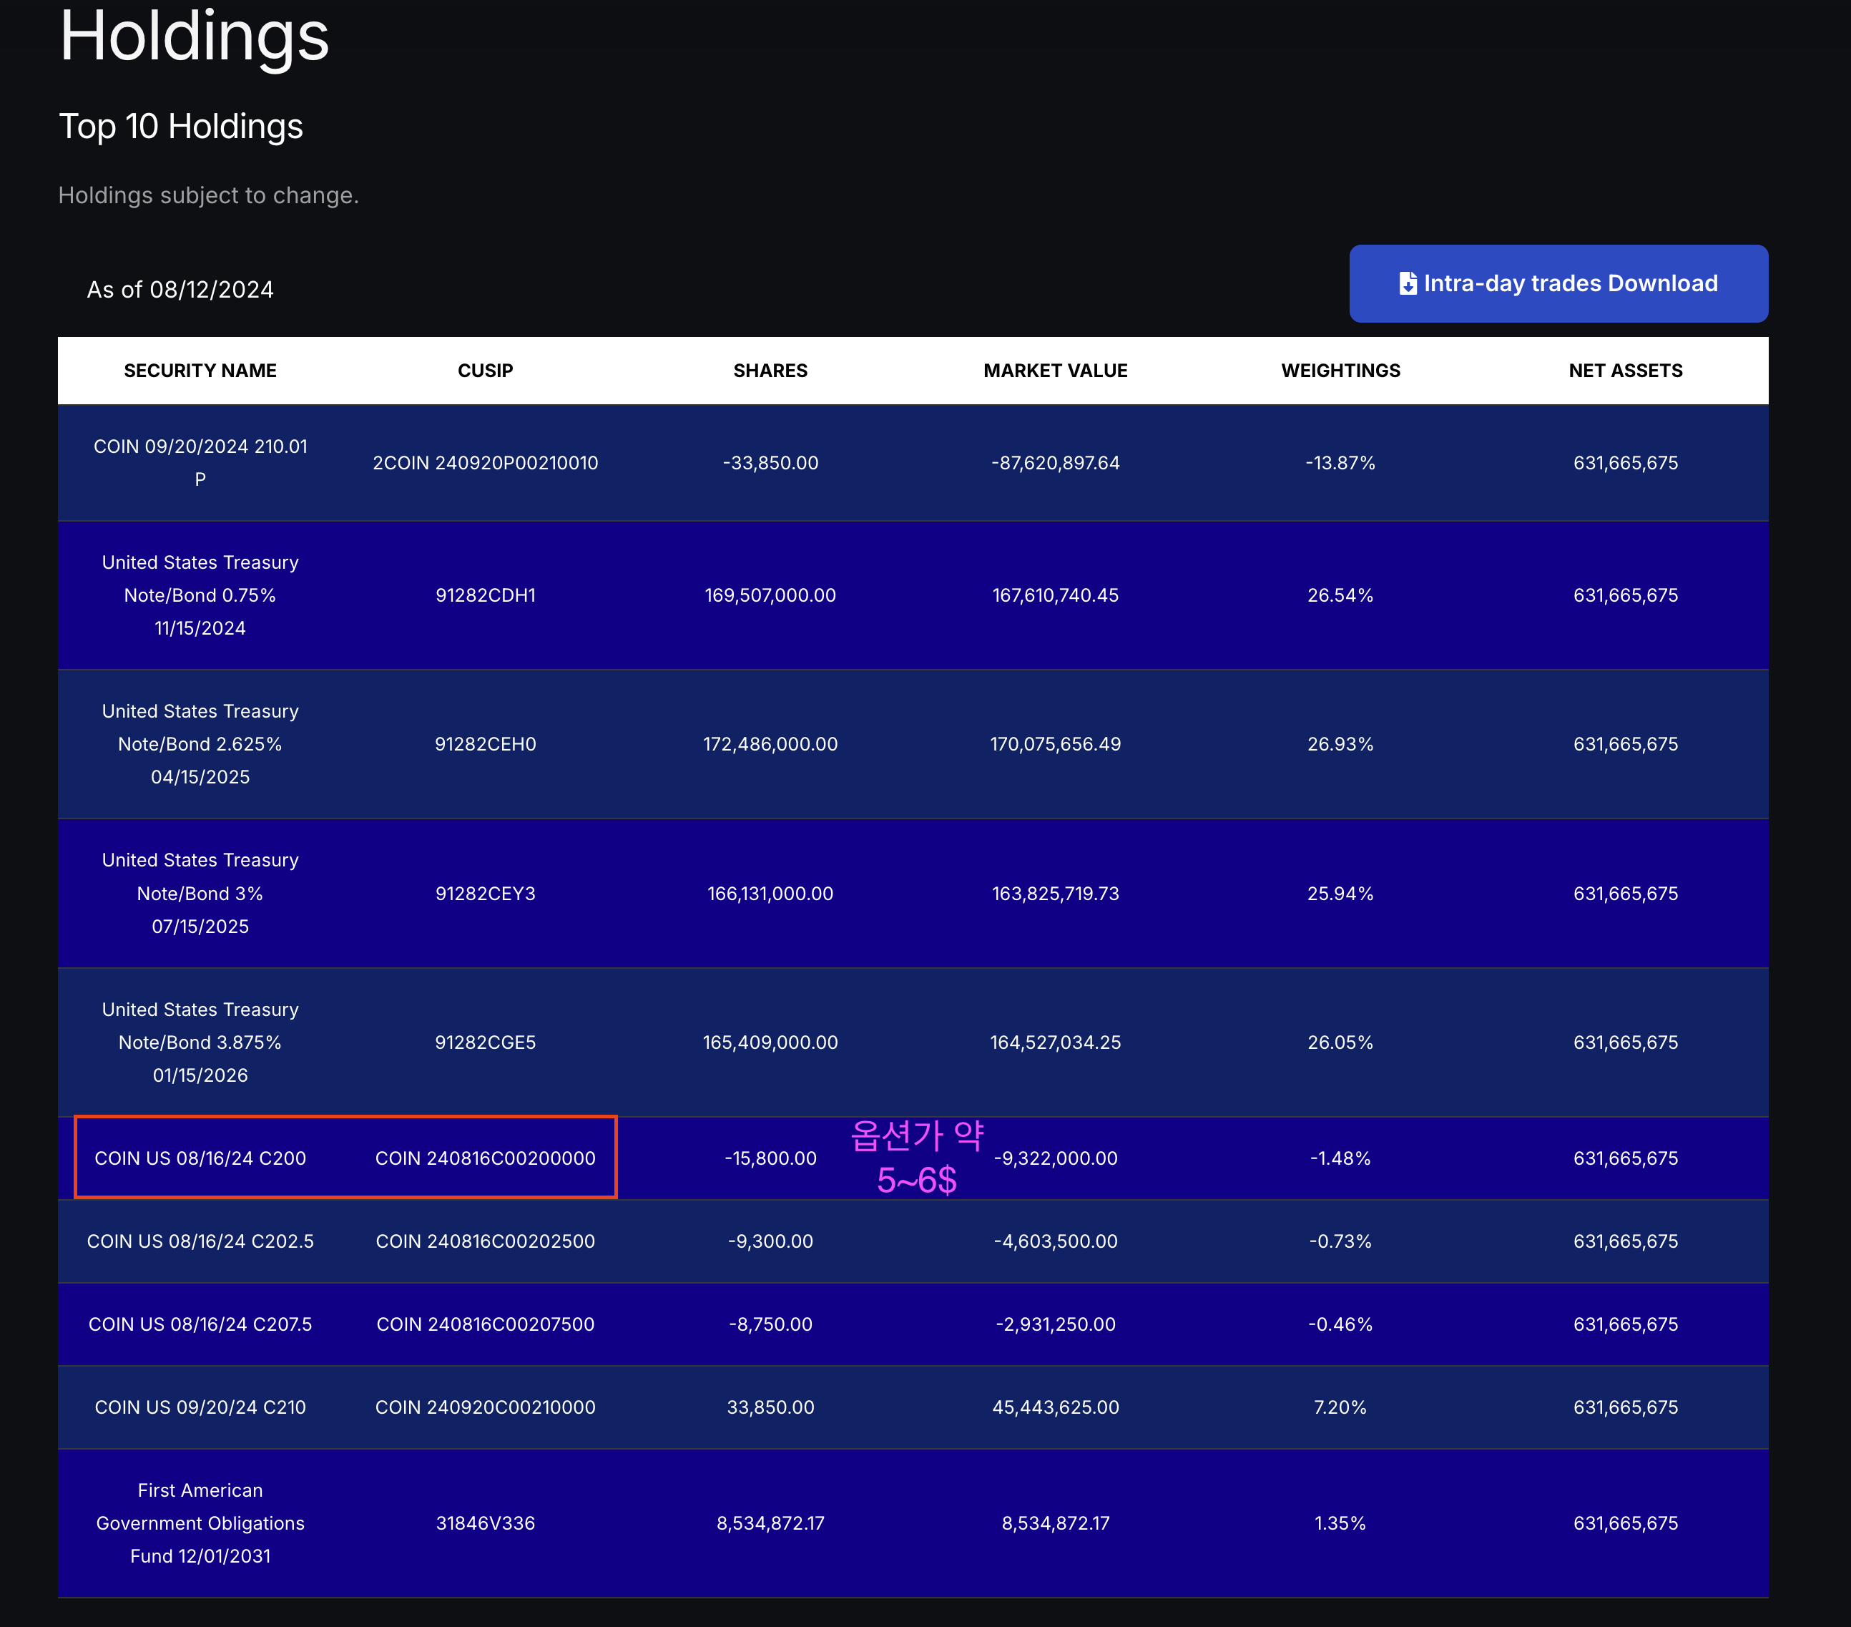The width and height of the screenshot is (1851, 1627).
Task: Click the download file icon in the button
Action: point(1408,283)
